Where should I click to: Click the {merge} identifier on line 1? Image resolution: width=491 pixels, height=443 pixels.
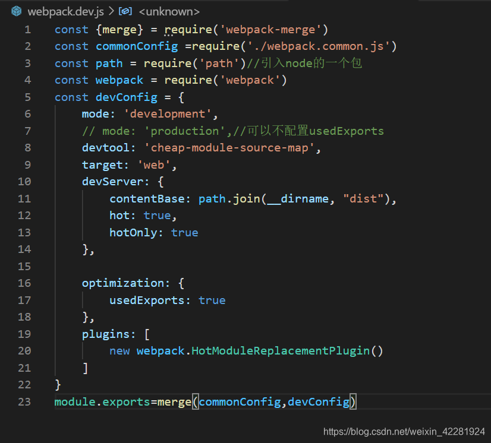point(119,30)
